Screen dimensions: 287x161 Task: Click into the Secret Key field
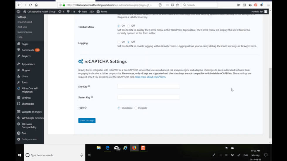149,97
